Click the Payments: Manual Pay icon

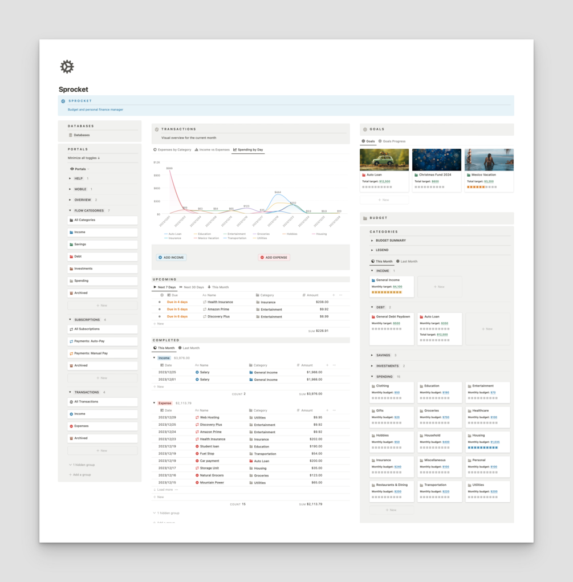pyautogui.click(x=71, y=353)
